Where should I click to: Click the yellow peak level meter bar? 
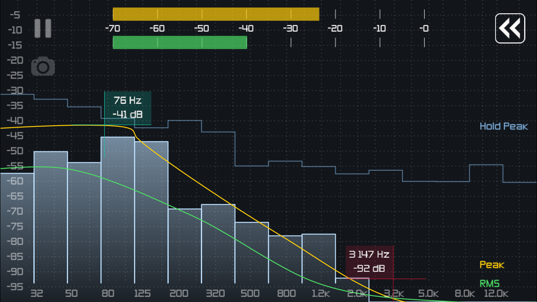tap(216, 14)
